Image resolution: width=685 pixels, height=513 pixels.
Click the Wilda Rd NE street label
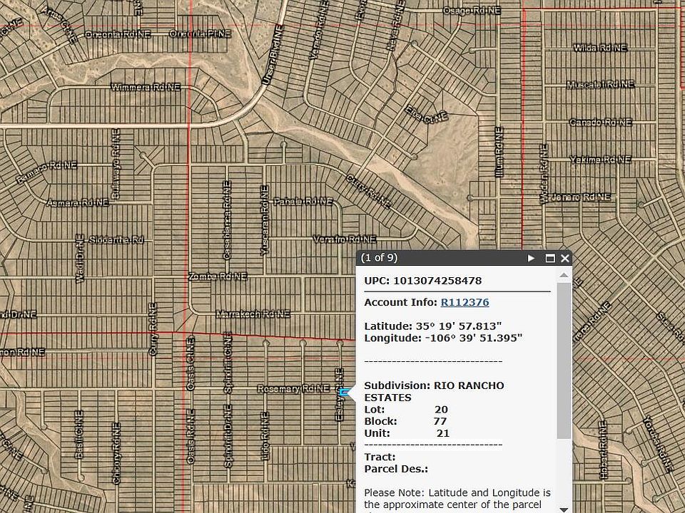(600, 48)
